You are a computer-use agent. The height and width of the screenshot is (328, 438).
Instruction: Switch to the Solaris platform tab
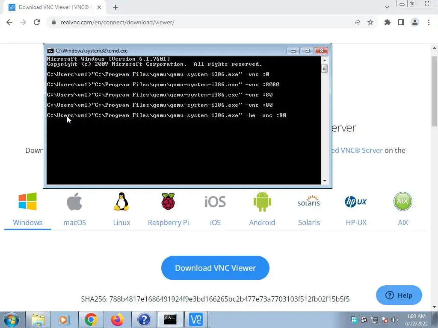309,223
